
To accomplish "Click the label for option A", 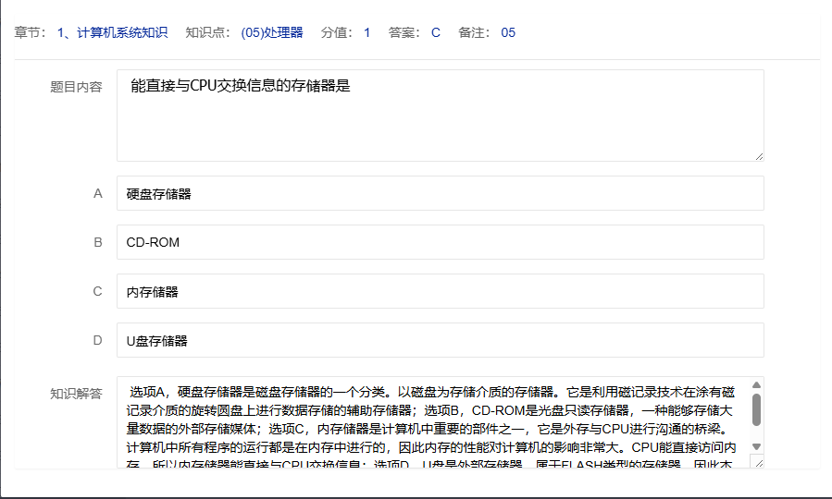I will tap(97, 194).
